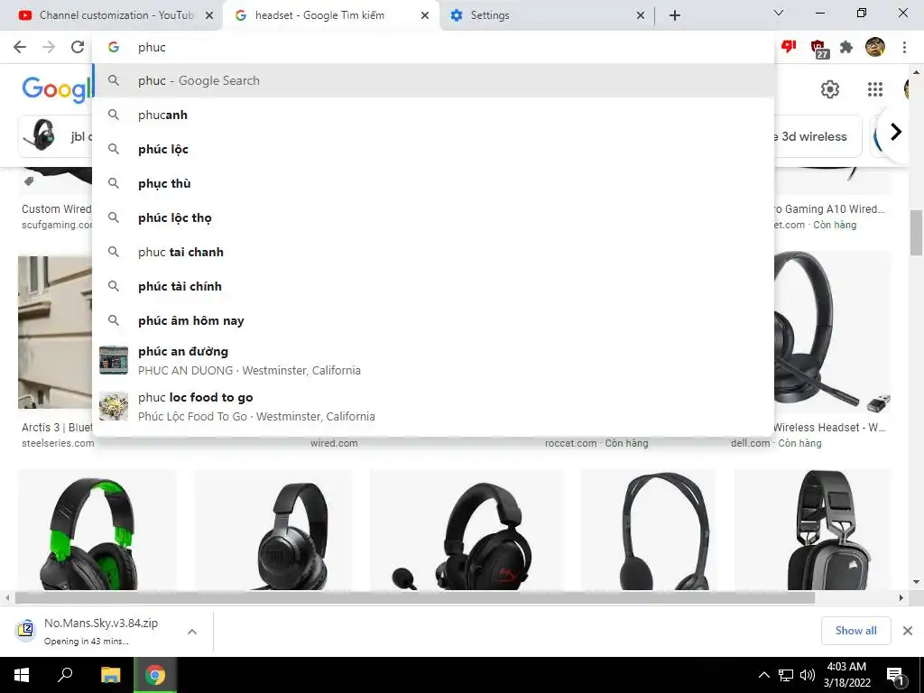Choose 'phúc an đường' Westminster suggestion
This screenshot has height=693, width=924.
[433, 360]
